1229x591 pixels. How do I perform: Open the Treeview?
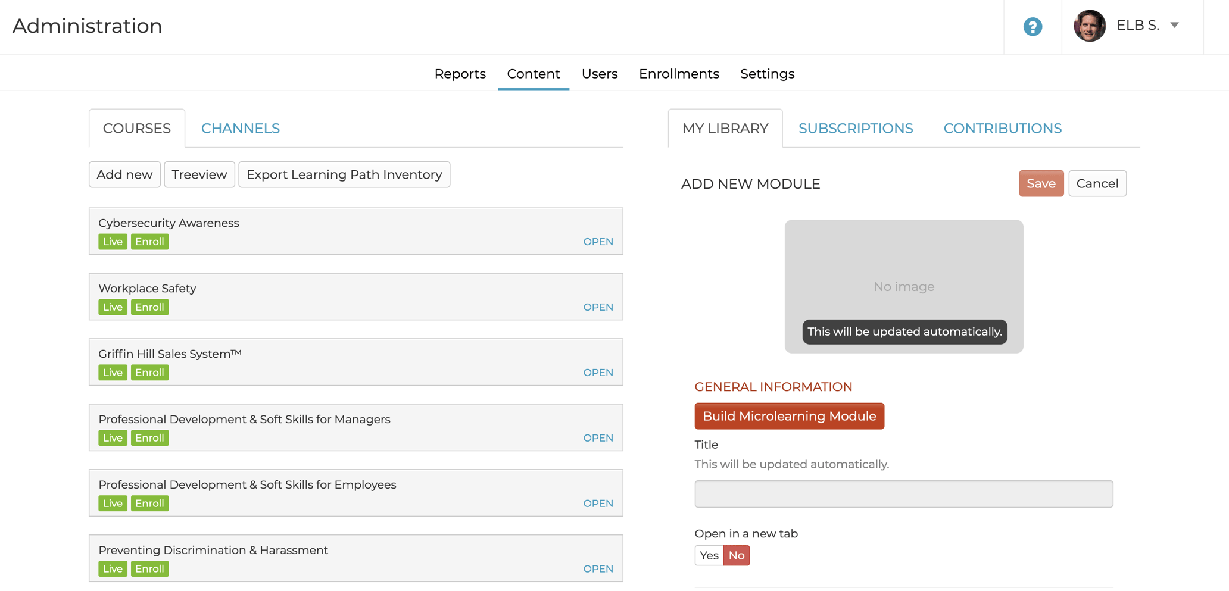pyautogui.click(x=199, y=174)
